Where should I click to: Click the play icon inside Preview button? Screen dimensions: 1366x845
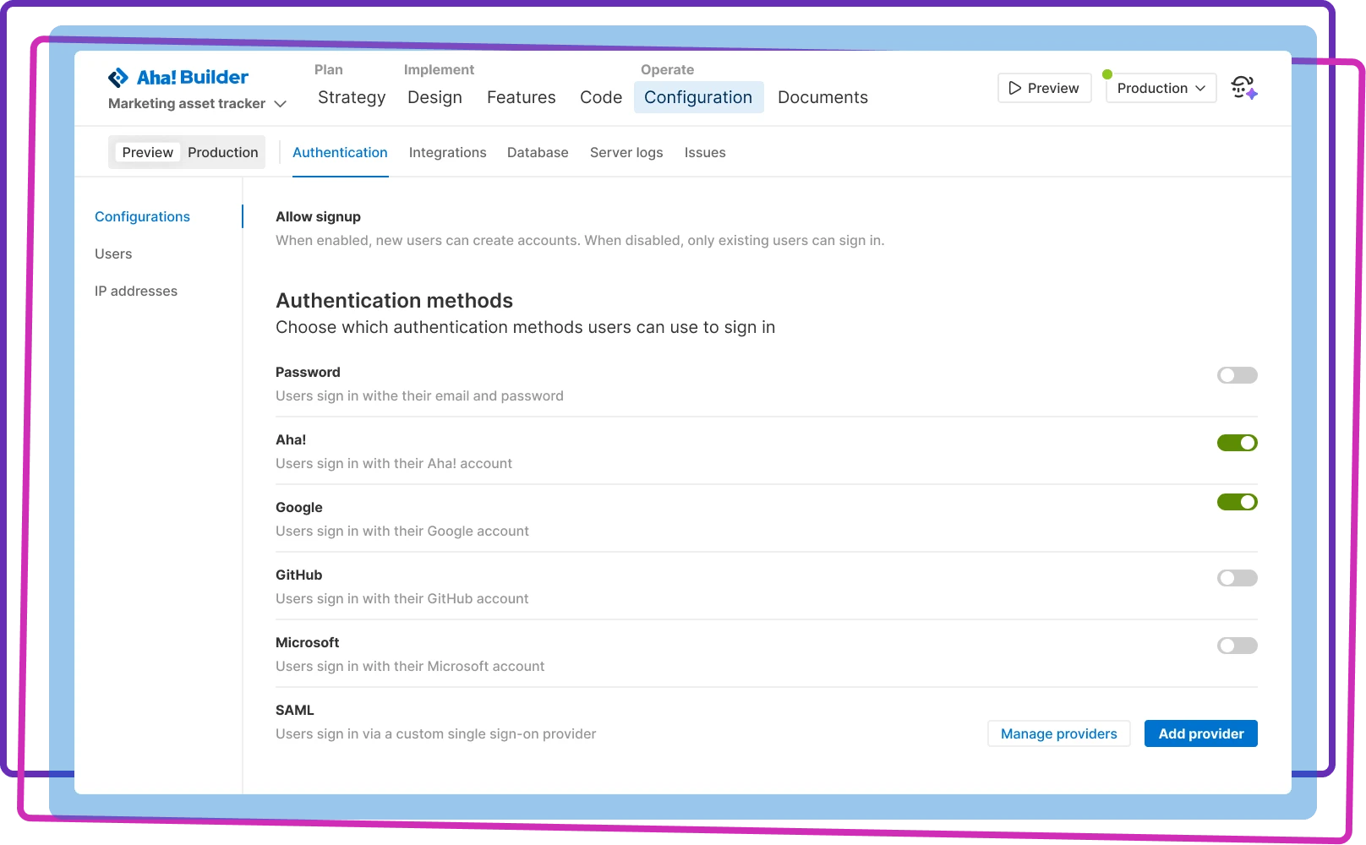(1014, 88)
